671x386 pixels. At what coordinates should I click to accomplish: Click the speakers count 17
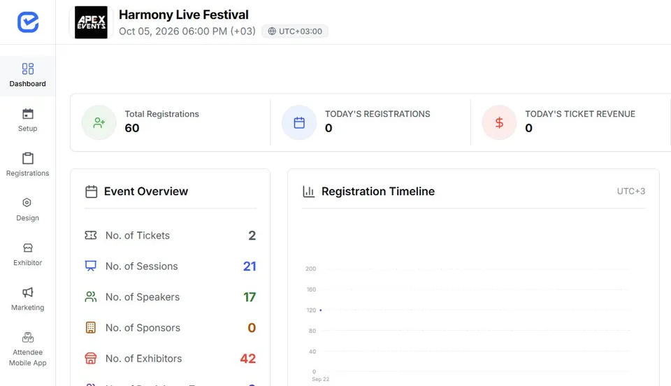250,297
